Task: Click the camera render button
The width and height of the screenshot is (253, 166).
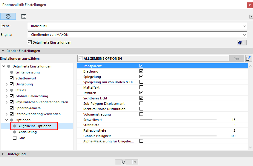Action: tap(124, 162)
